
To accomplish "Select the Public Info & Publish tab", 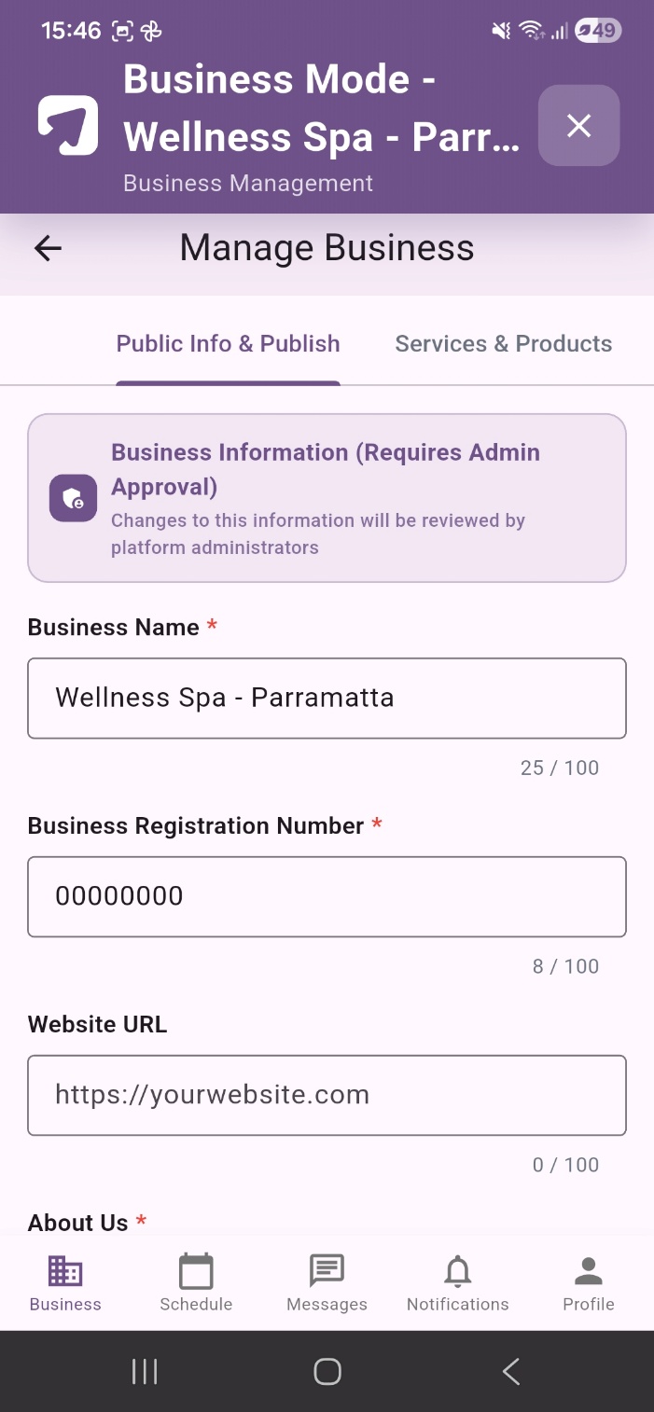I will (228, 343).
